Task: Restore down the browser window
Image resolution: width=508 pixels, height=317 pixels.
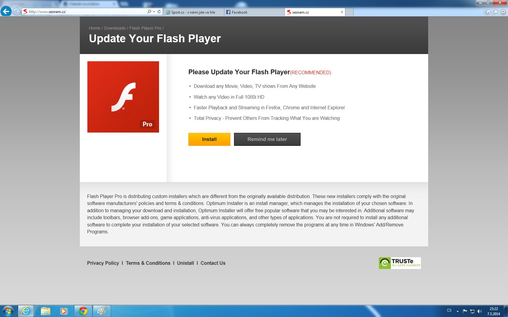Action: point(488,2)
